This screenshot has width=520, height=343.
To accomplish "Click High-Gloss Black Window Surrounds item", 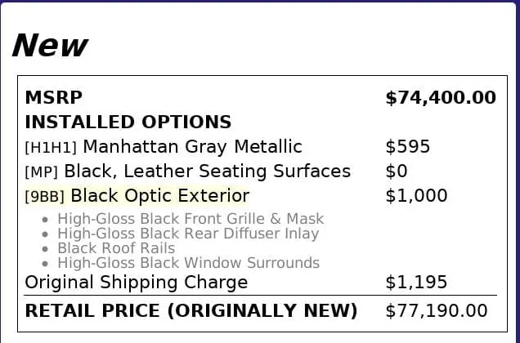I will [x=188, y=263].
